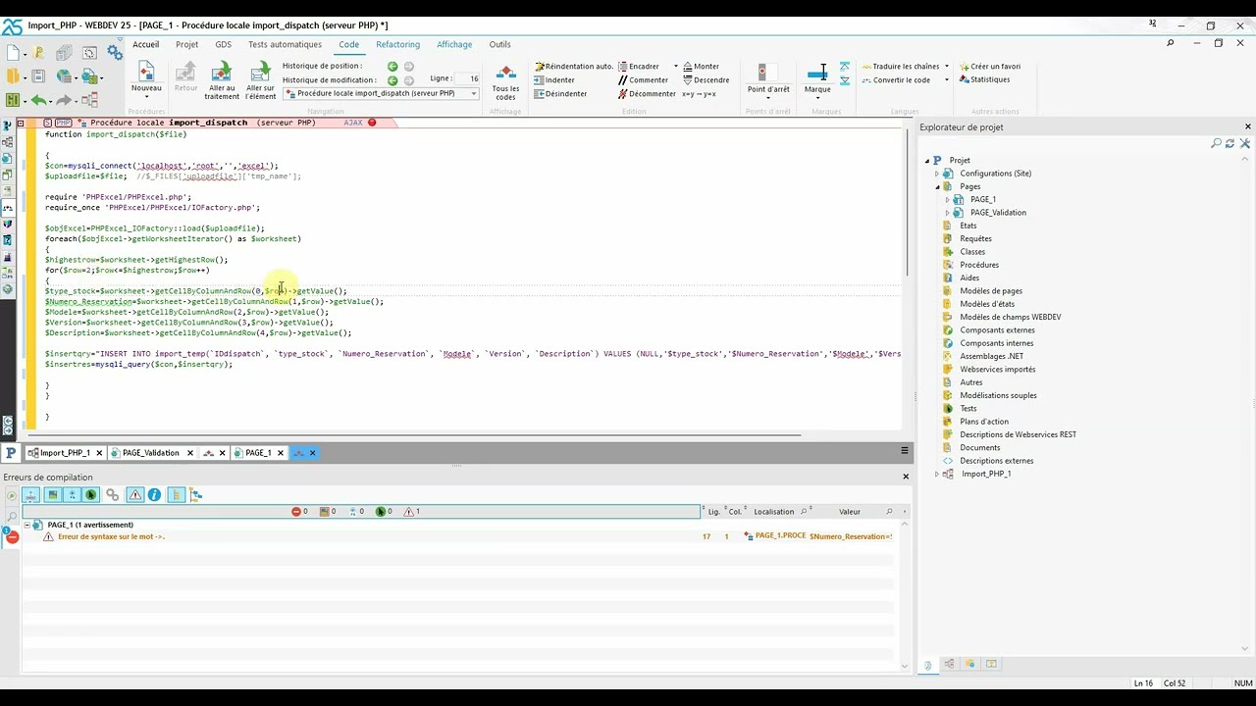Viewport: 1256px width, 706px height.
Task: Open the procedure selection combo box
Action: 381,94
